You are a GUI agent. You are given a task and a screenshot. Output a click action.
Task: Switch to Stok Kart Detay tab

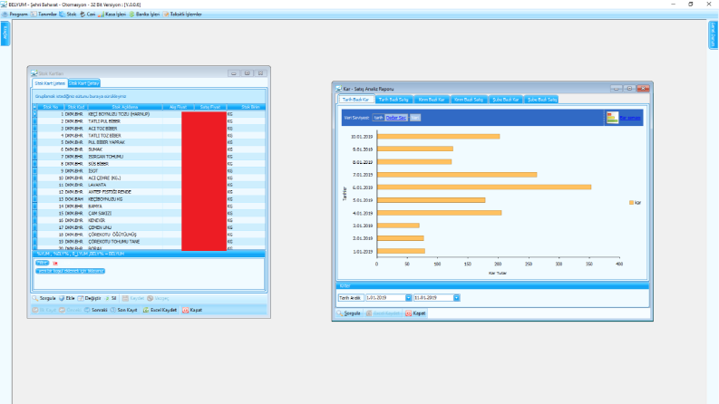click(x=84, y=83)
